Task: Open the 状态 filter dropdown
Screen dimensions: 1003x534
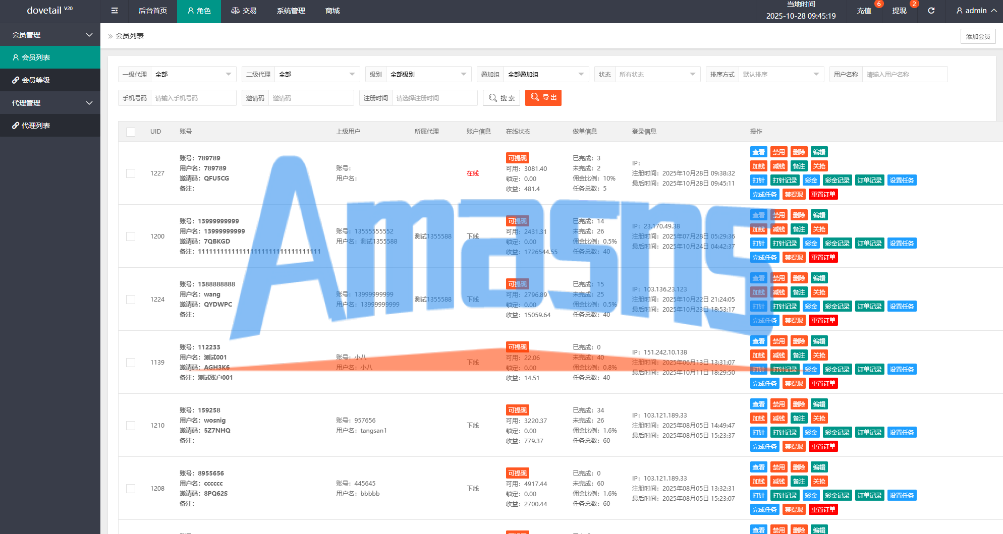Action: (657, 74)
